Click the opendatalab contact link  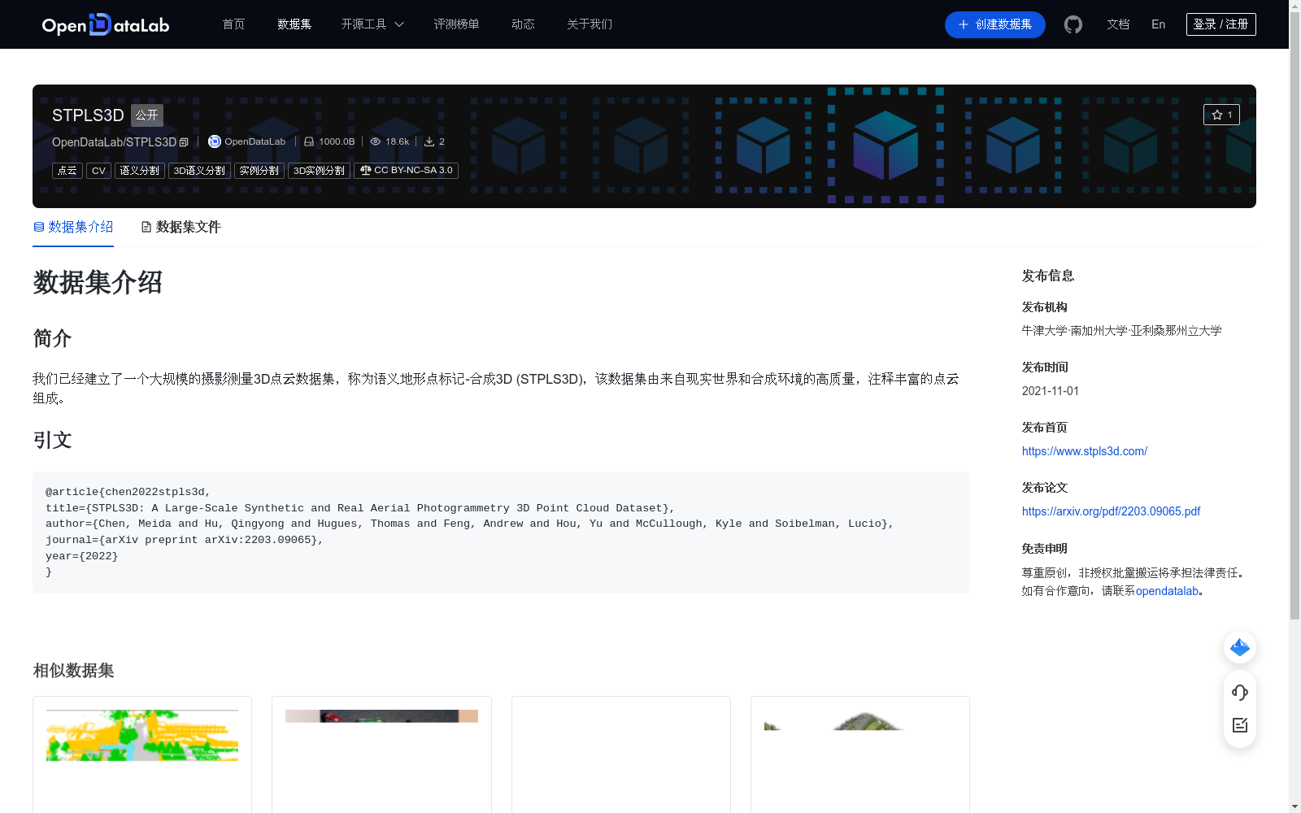1167,591
